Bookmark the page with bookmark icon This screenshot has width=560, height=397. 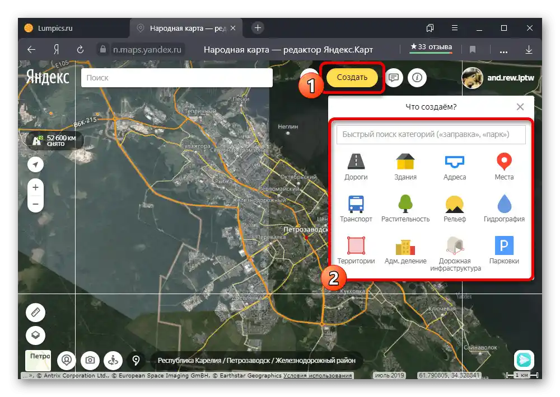coord(473,50)
